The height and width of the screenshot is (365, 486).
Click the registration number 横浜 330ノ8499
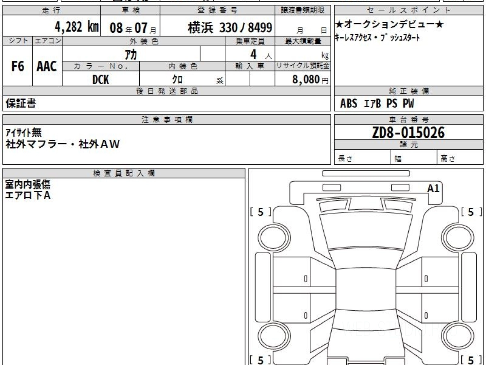[230, 28]
